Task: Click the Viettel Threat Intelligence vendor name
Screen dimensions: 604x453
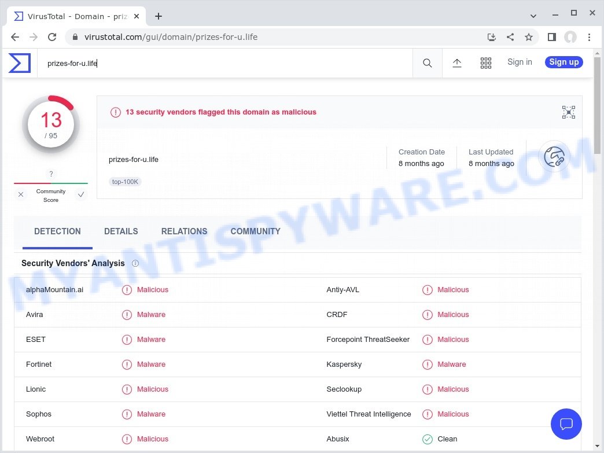Action: 369,414
